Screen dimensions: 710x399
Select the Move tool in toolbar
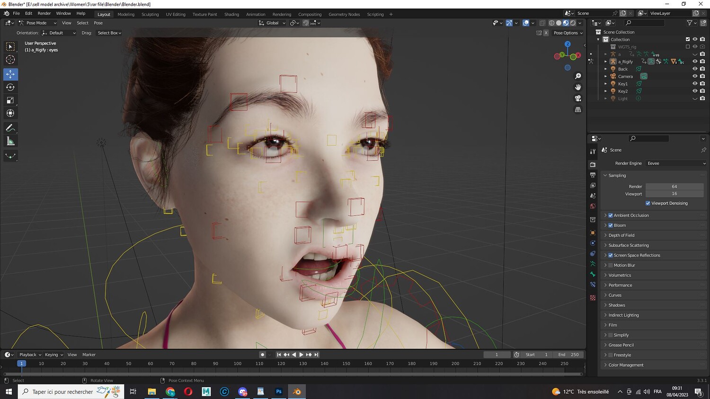coord(10,74)
